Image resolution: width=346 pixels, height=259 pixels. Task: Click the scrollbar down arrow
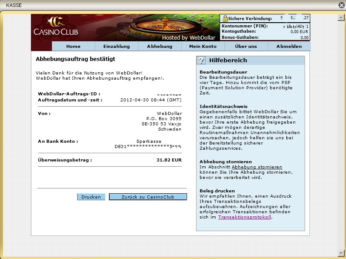(341, 252)
